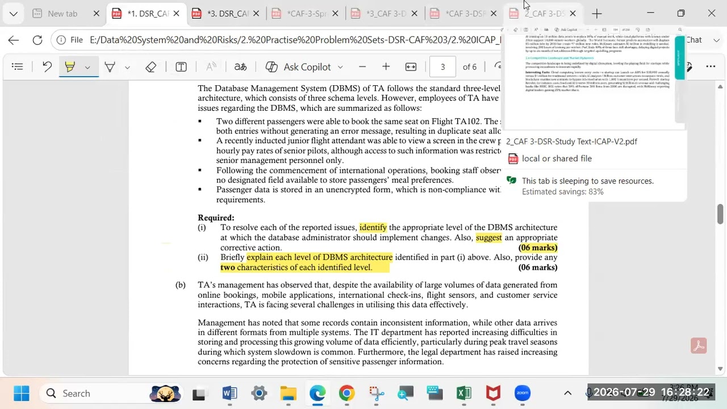Click the Add text box tool
The height and width of the screenshot is (409, 727).
click(181, 67)
